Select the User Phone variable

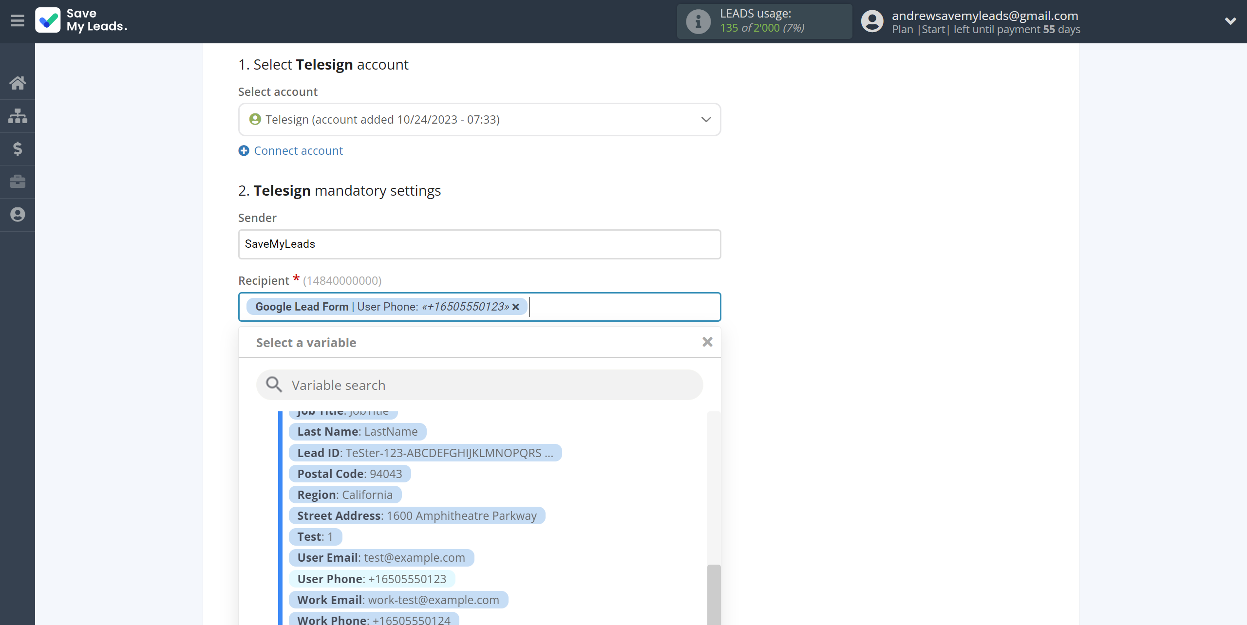click(x=372, y=579)
